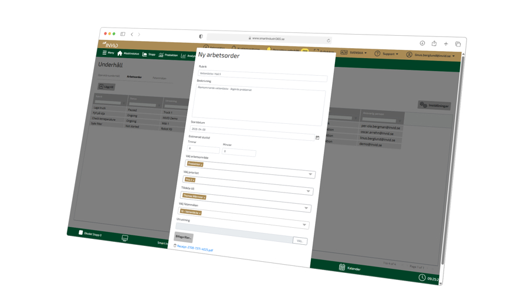528x297 pixels.
Task: Open the start date calendar picker icon
Action: coord(317,138)
